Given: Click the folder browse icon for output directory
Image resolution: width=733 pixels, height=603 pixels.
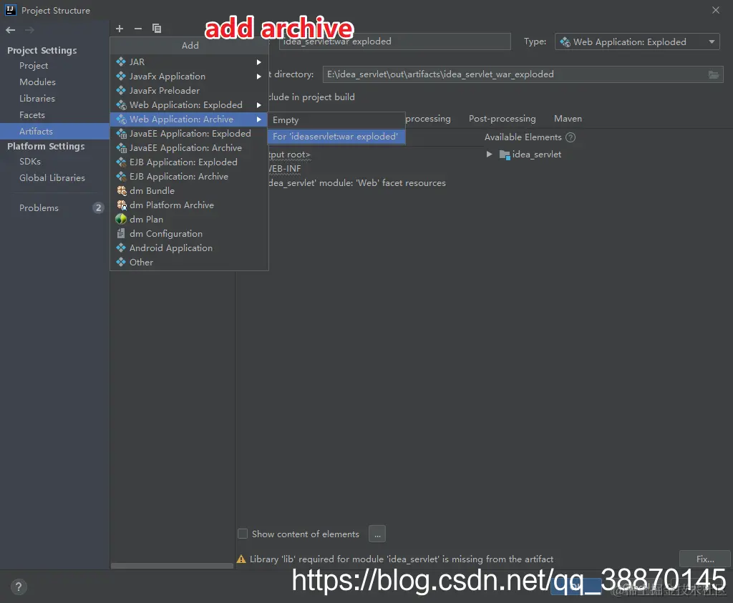Looking at the screenshot, I should 714,74.
